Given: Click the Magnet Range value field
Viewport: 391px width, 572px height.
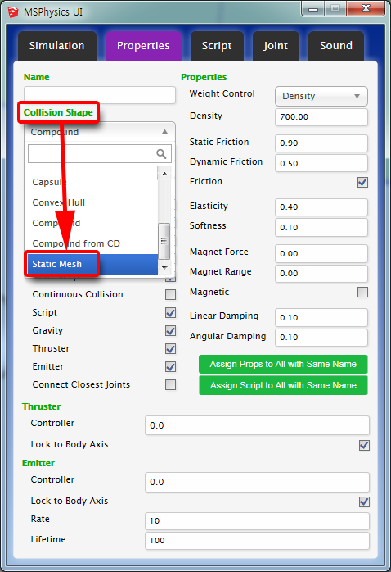Looking at the screenshot, I should (321, 273).
